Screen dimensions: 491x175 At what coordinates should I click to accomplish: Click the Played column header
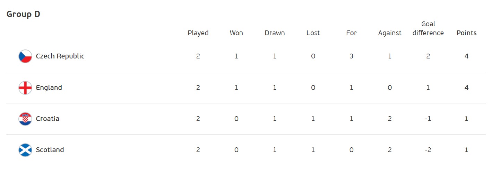coord(198,33)
